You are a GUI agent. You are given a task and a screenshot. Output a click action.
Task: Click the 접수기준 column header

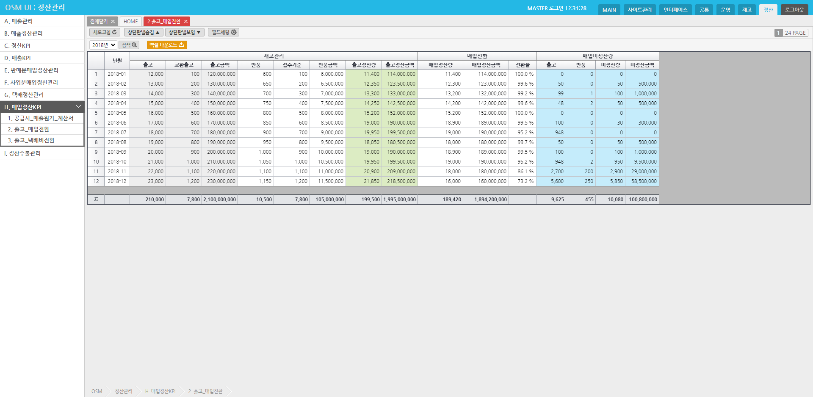pos(292,65)
